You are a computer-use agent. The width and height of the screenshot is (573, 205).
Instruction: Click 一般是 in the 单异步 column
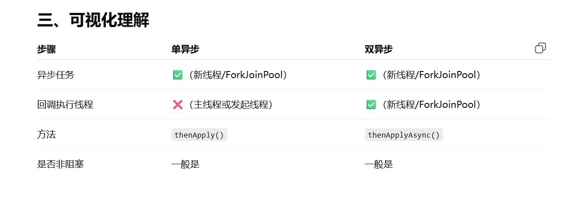coord(185,164)
